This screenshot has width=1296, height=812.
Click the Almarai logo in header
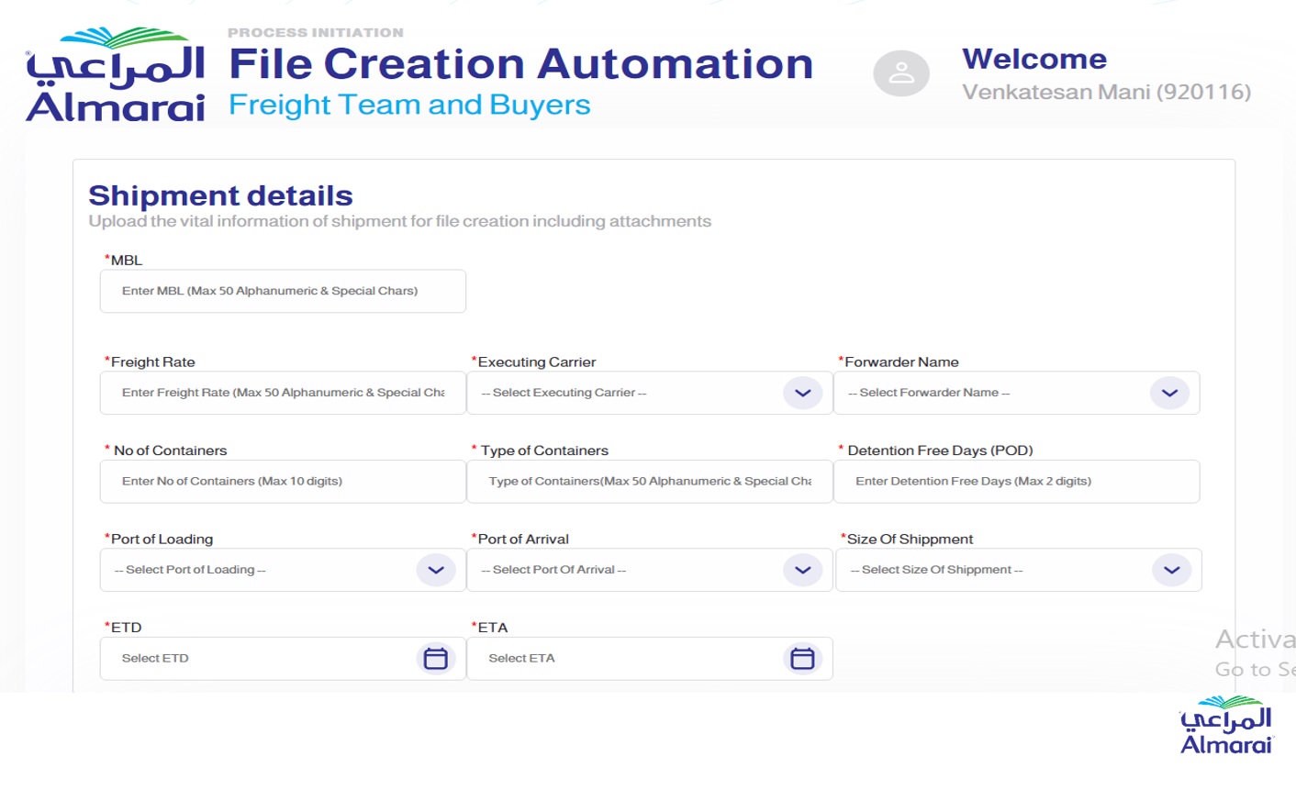(x=116, y=75)
